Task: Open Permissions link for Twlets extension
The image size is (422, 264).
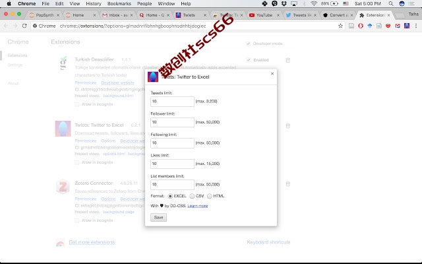Action: pyautogui.click(x=86, y=141)
